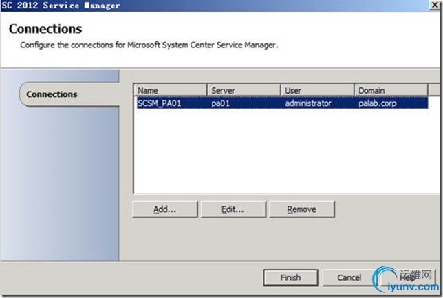The image size is (443, 298).
Task: Close the SC 2012 Service Manager window
Action: coord(435,5)
